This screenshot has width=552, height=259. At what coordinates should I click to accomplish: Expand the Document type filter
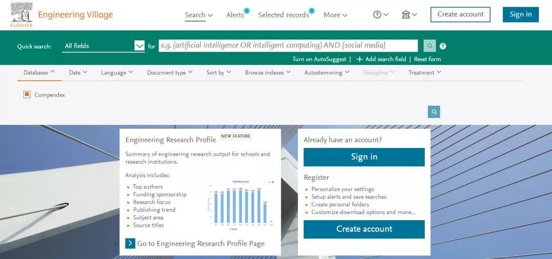[x=169, y=73]
